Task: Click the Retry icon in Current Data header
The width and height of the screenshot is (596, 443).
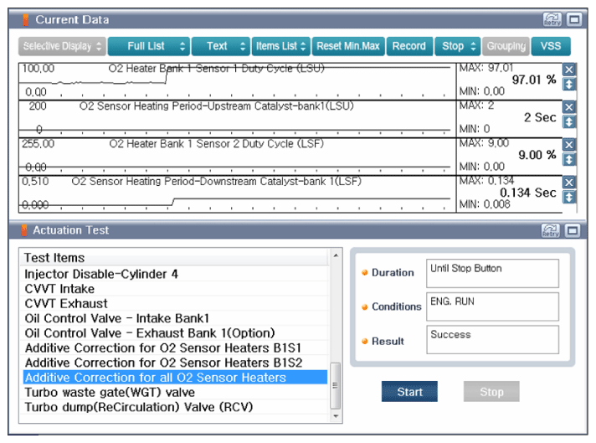Action: 552,18
